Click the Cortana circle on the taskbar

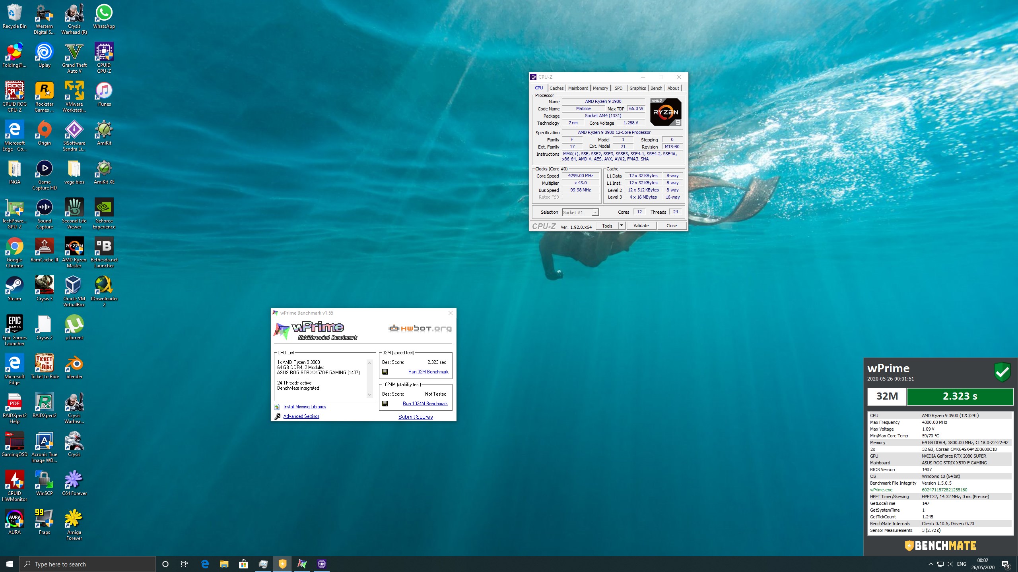pyautogui.click(x=165, y=564)
